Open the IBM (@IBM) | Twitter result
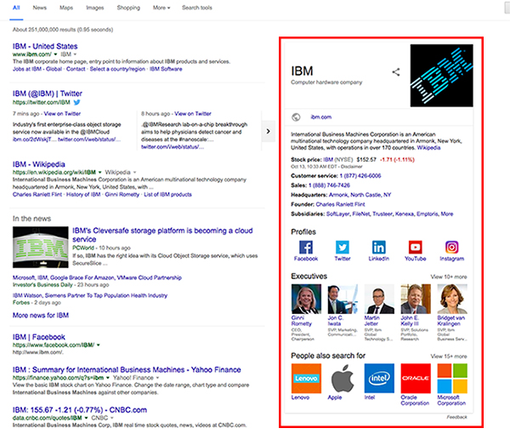This screenshot has width=510, height=434. point(47,94)
